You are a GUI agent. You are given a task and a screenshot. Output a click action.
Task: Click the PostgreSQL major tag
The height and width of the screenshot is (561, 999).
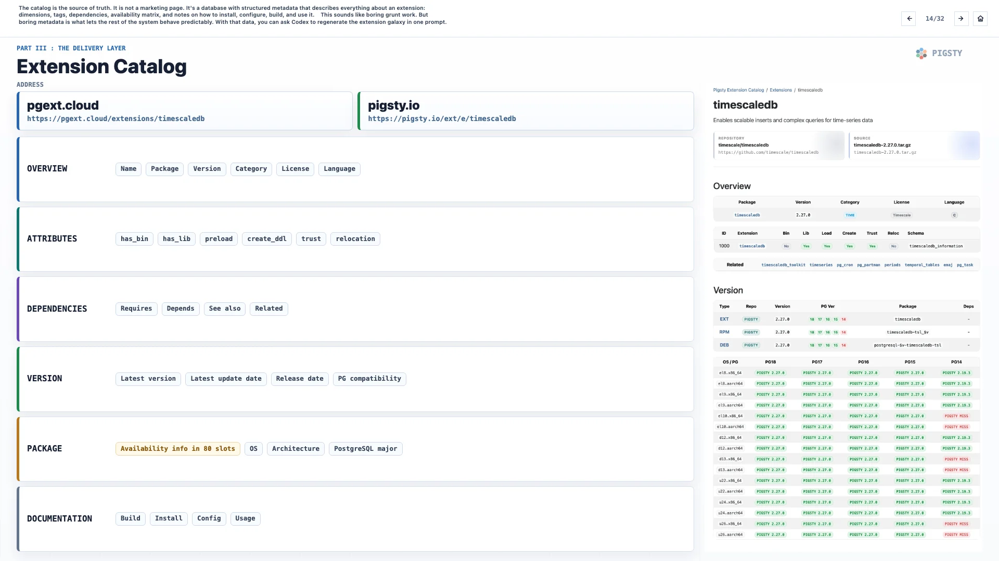click(x=366, y=449)
